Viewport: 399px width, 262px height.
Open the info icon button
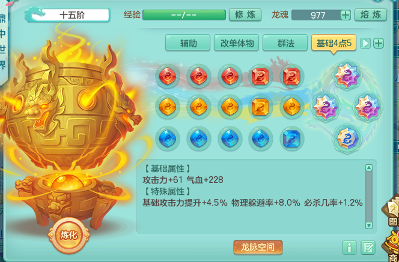tap(349, 248)
